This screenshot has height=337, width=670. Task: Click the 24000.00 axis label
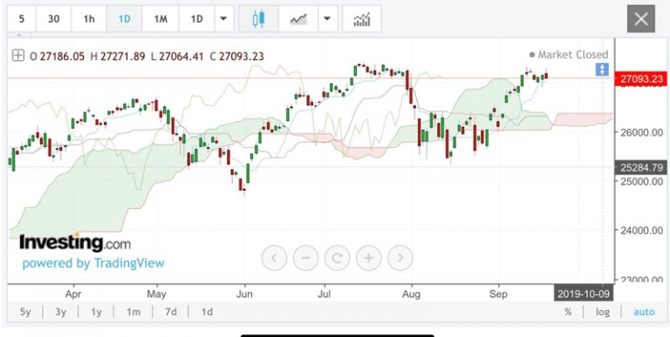[x=641, y=231]
